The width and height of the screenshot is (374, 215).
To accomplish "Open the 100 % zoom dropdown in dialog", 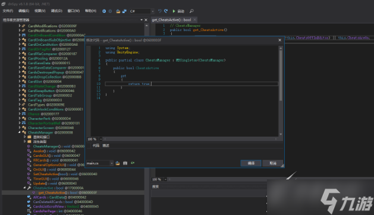I will point(100,139).
